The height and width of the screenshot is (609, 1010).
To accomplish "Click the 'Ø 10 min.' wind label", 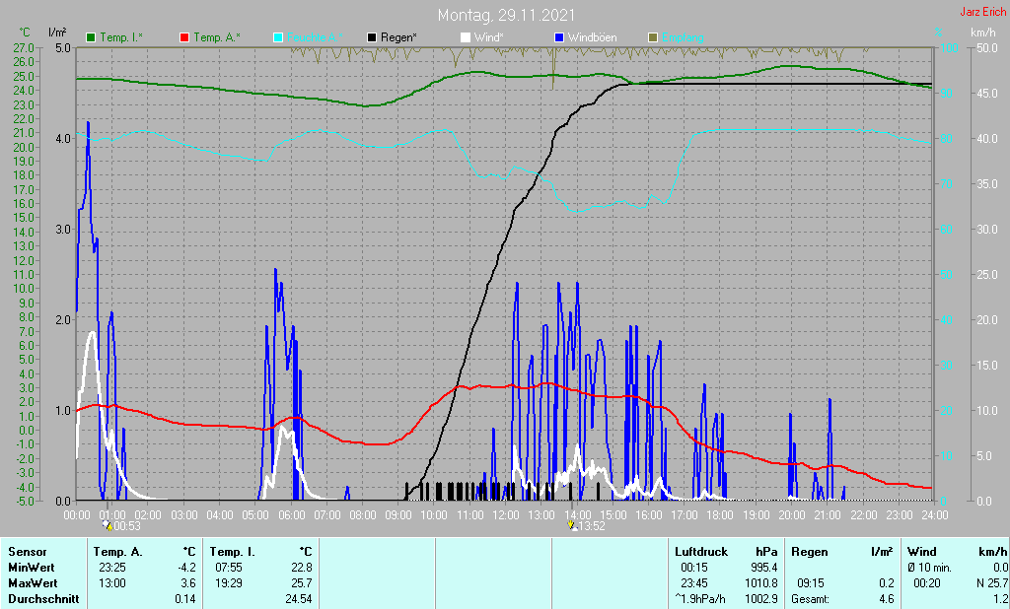I will coord(929,568).
